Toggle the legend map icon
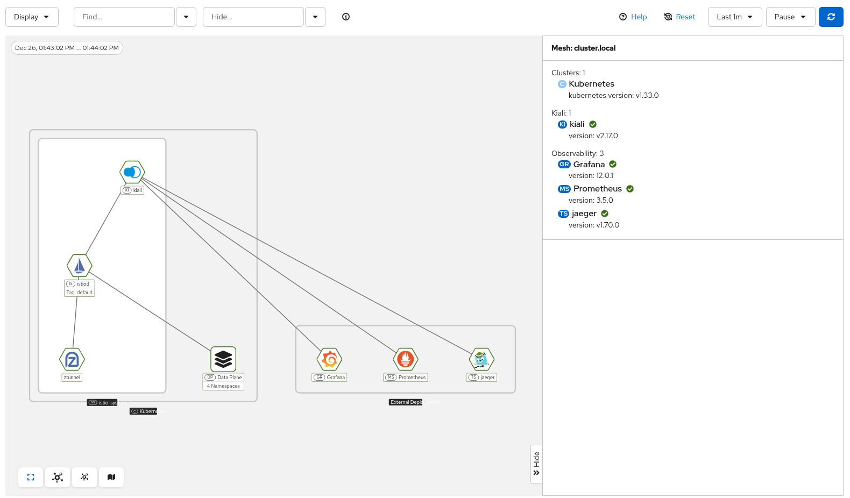 [111, 477]
